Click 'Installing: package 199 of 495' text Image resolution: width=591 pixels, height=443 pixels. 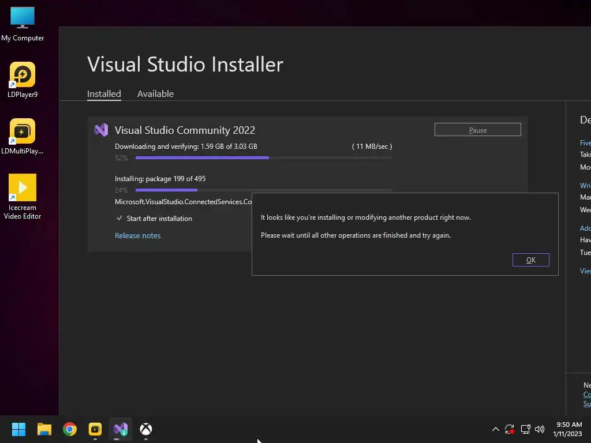pyautogui.click(x=160, y=179)
